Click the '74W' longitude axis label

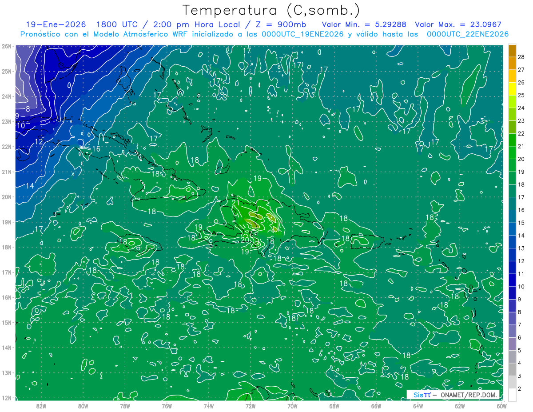click(x=208, y=406)
